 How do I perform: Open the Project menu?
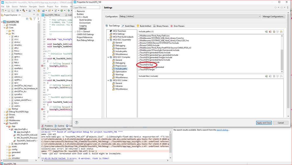click(x=50, y=6)
